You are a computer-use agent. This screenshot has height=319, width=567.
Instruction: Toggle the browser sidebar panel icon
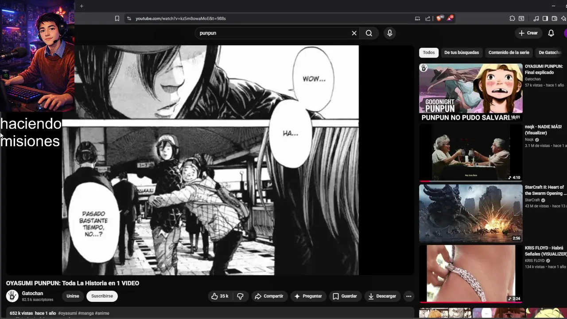(545, 19)
